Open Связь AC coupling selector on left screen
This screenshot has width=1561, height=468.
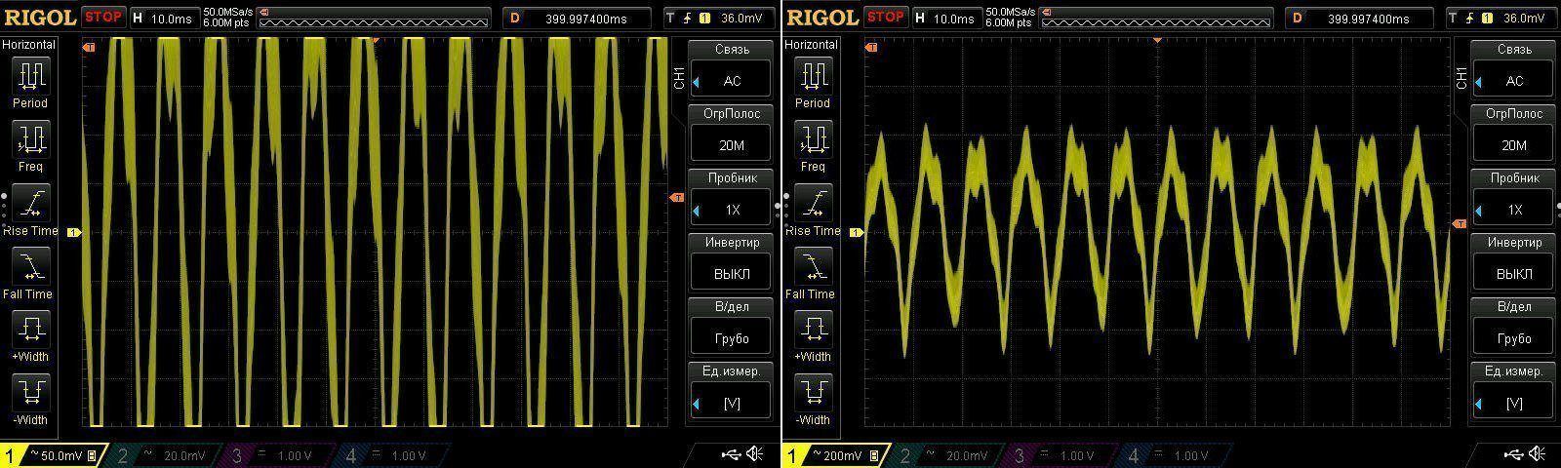pyautogui.click(x=732, y=81)
